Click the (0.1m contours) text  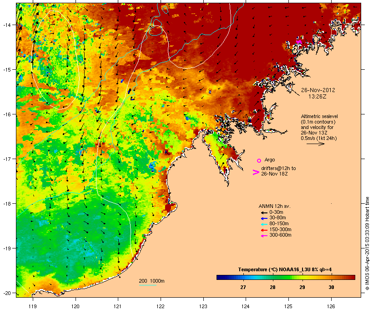point(318,122)
